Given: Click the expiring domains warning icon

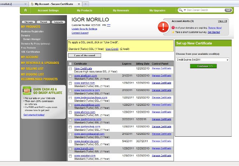Looking at the screenshot, I should click(x=174, y=28).
